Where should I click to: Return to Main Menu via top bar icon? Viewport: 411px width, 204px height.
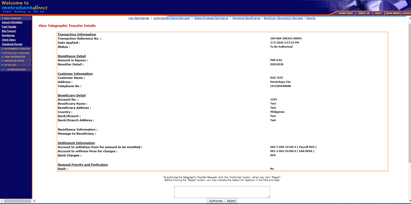[393, 13]
